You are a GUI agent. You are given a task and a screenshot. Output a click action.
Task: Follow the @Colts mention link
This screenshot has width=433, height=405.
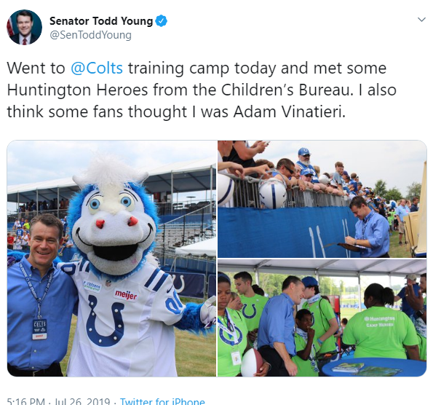pos(97,68)
